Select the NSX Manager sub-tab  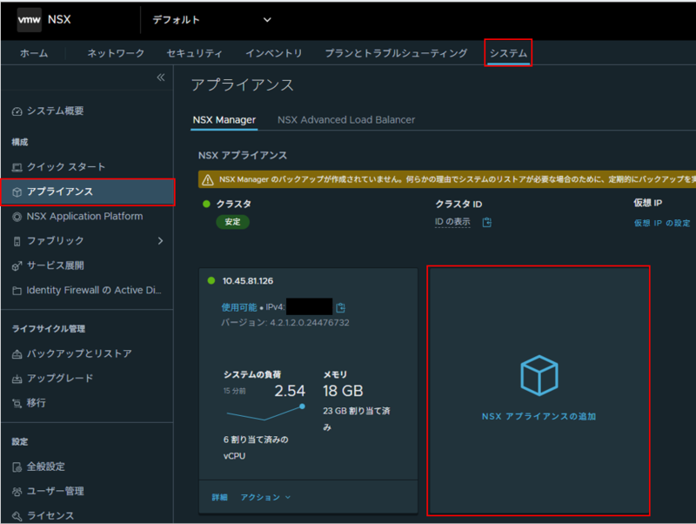coord(224,120)
